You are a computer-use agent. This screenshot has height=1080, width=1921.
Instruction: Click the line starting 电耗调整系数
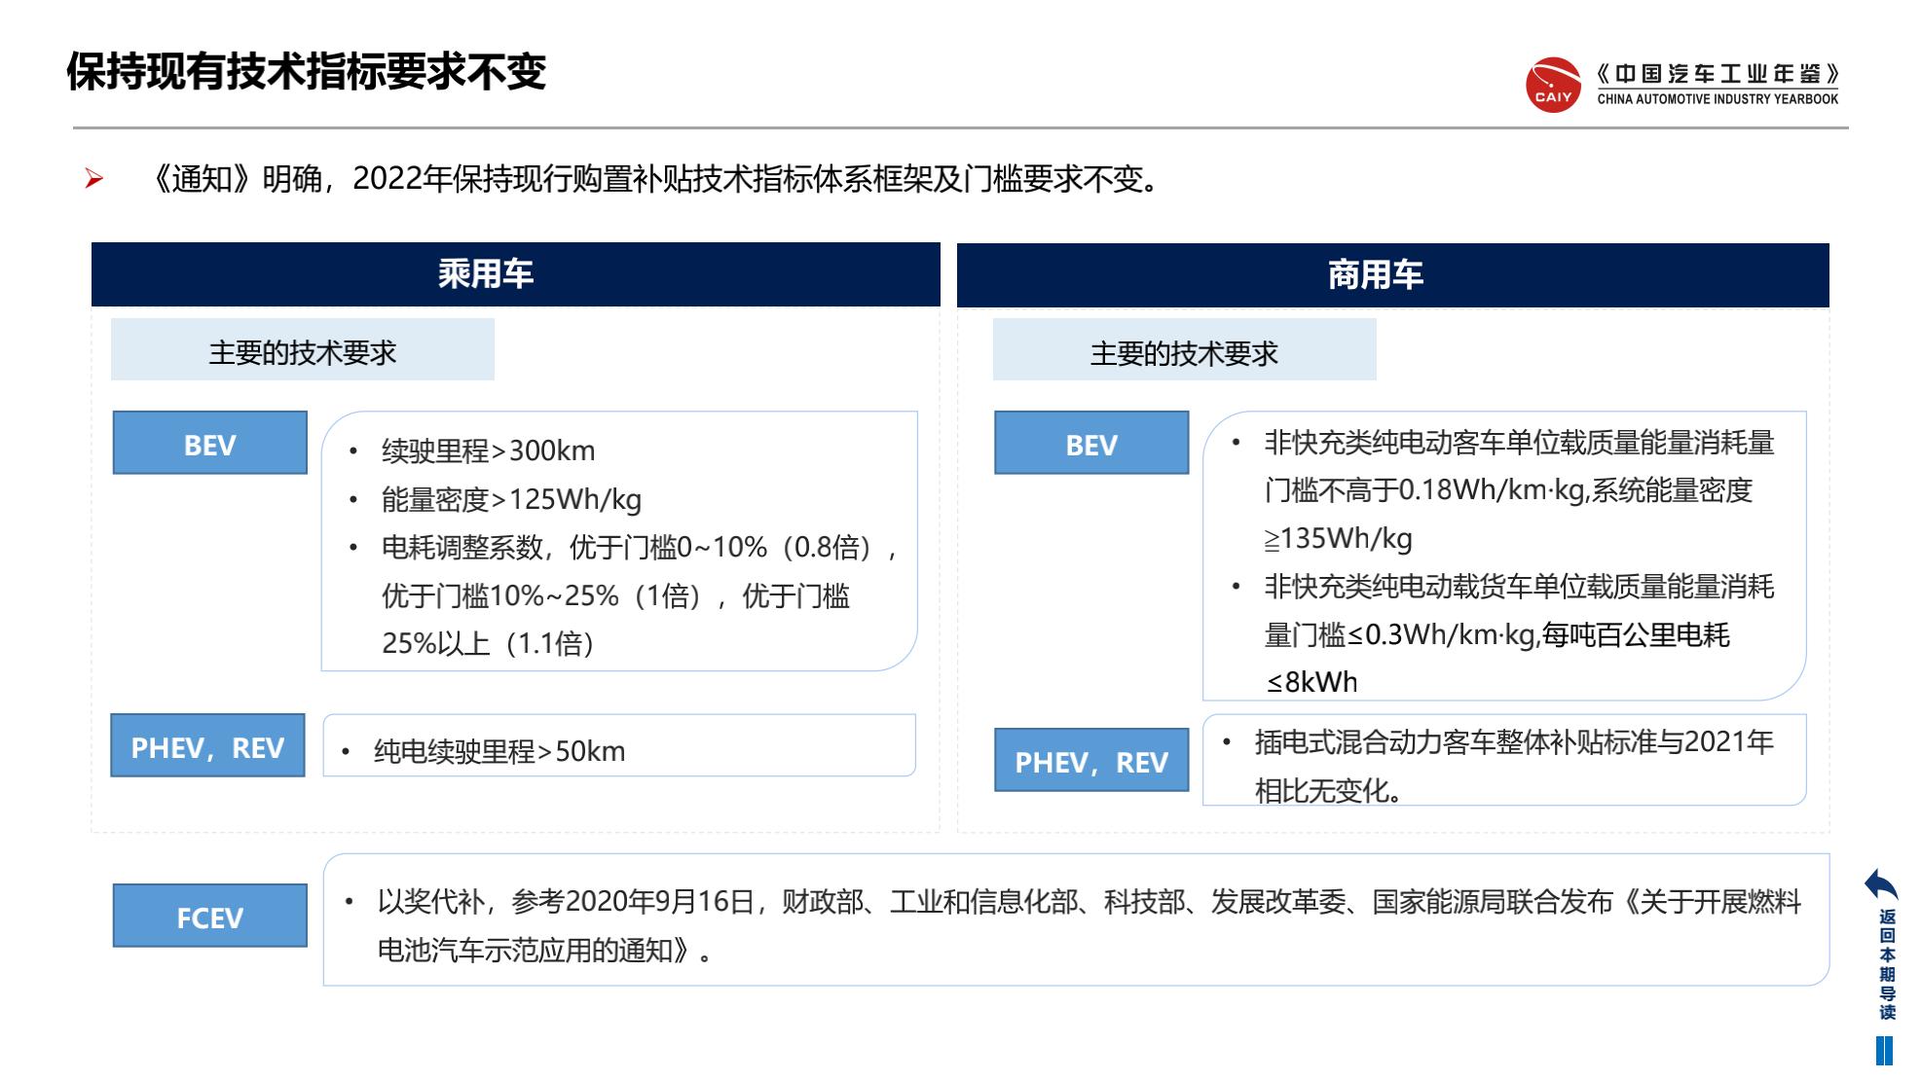coord(639,548)
